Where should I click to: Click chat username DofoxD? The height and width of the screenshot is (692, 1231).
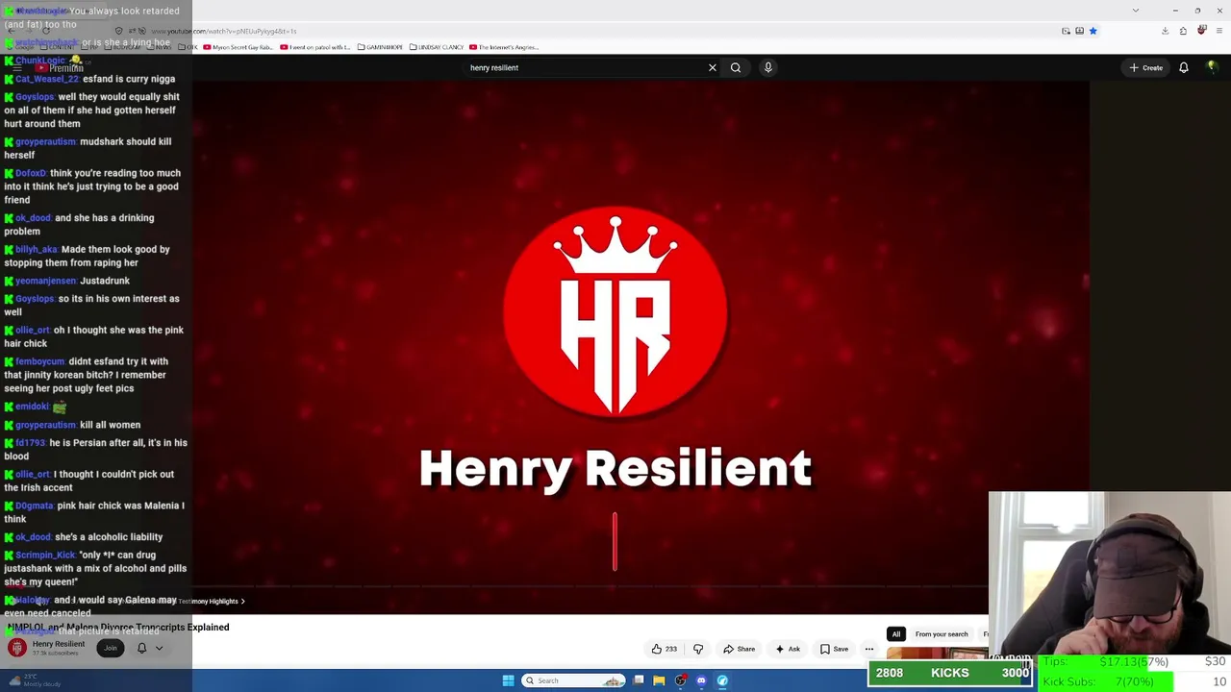31,173
